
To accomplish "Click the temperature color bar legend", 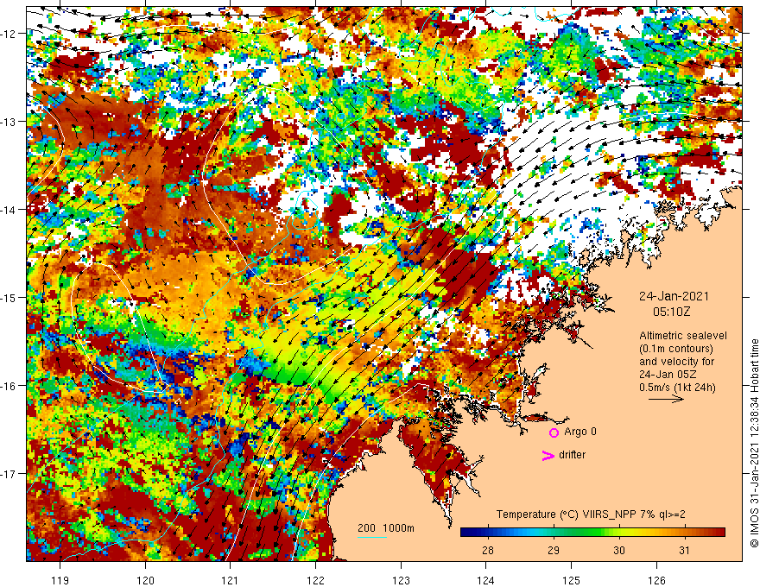I will pos(592,533).
